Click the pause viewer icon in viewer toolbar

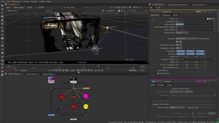[130, 8]
